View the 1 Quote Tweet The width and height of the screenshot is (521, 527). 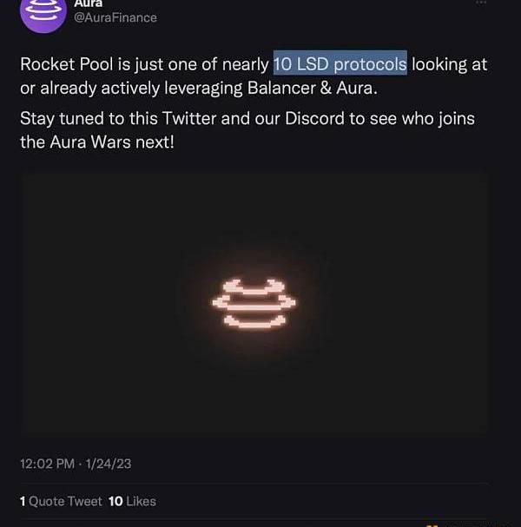61,501
